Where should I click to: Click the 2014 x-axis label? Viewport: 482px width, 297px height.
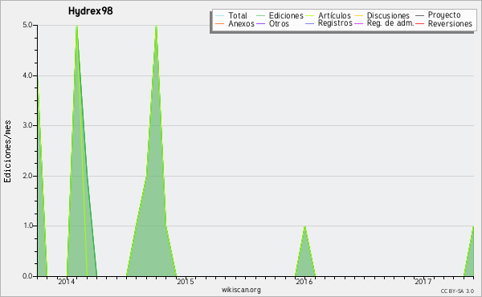tap(67, 282)
